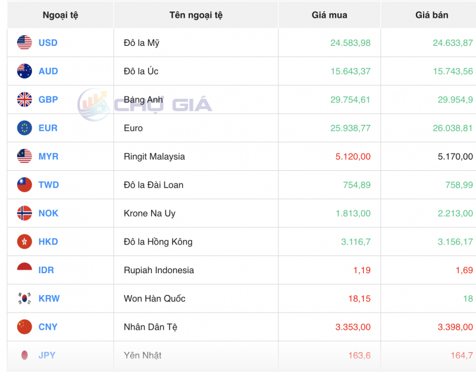Click the JPY Japanese flag icon
Screen dimensions: 476x372
[x=24, y=355]
